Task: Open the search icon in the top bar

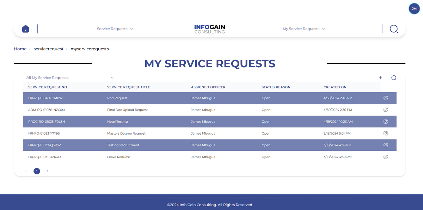Action: pos(394,29)
